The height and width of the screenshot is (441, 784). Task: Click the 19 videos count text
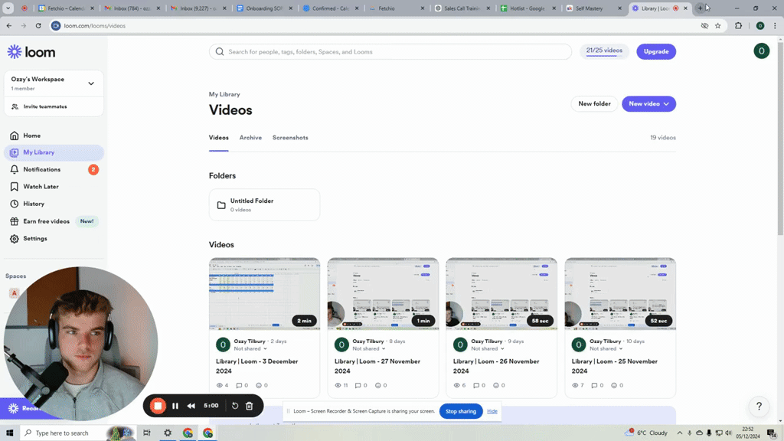pos(662,138)
